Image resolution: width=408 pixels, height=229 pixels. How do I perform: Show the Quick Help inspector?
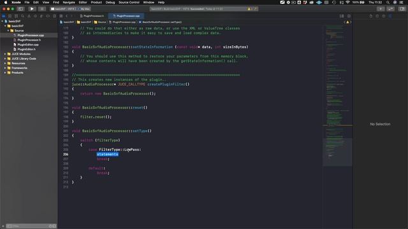pyautogui.click(x=384, y=16)
